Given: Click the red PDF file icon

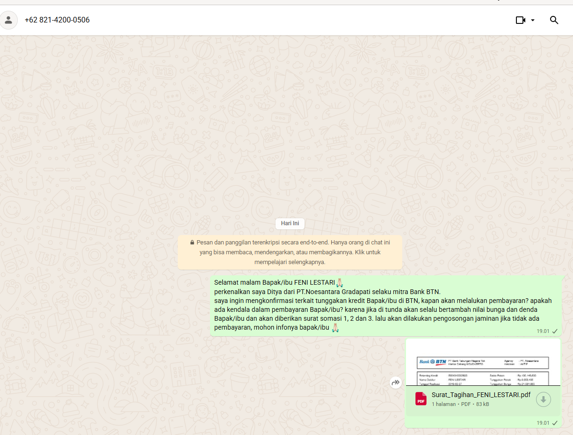Looking at the screenshot, I should click(421, 399).
